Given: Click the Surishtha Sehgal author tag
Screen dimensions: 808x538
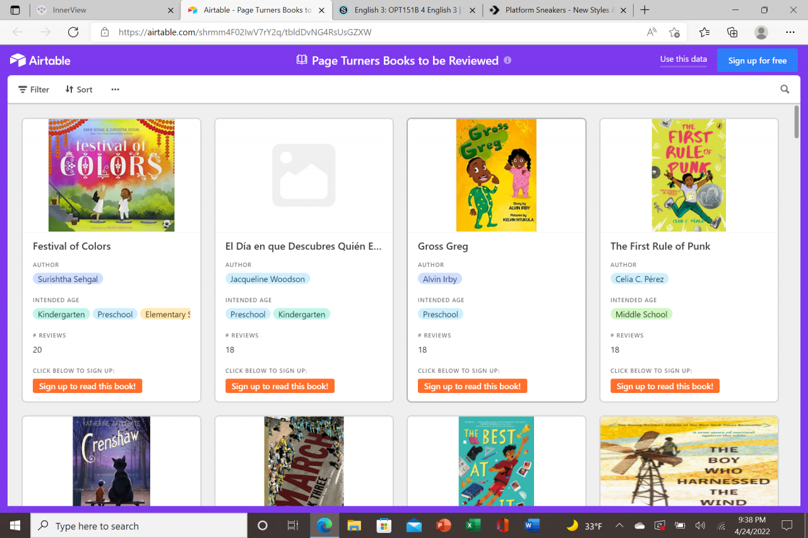Looking at the screenshot, I should click(x=68, y=279).
